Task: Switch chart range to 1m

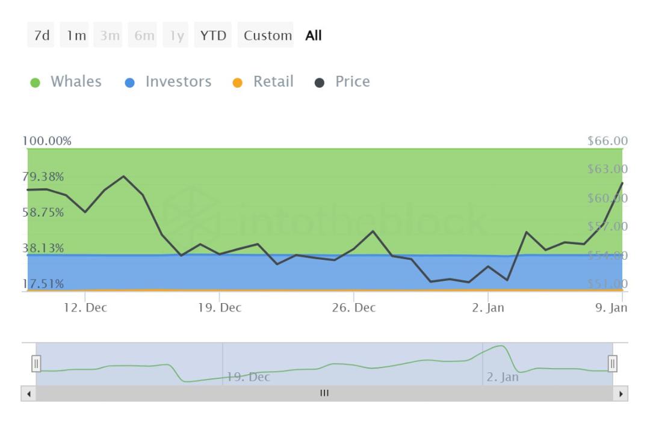Action: click(76, 35)
